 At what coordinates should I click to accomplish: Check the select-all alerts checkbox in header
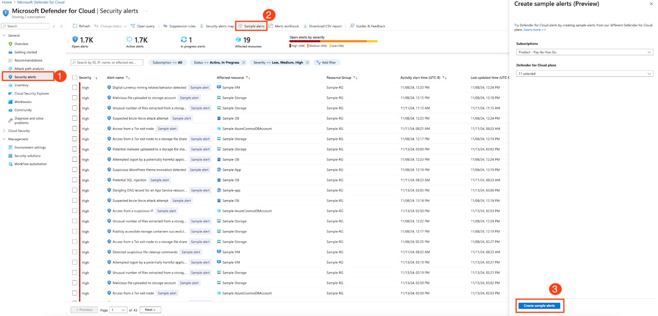coord(75,78)
